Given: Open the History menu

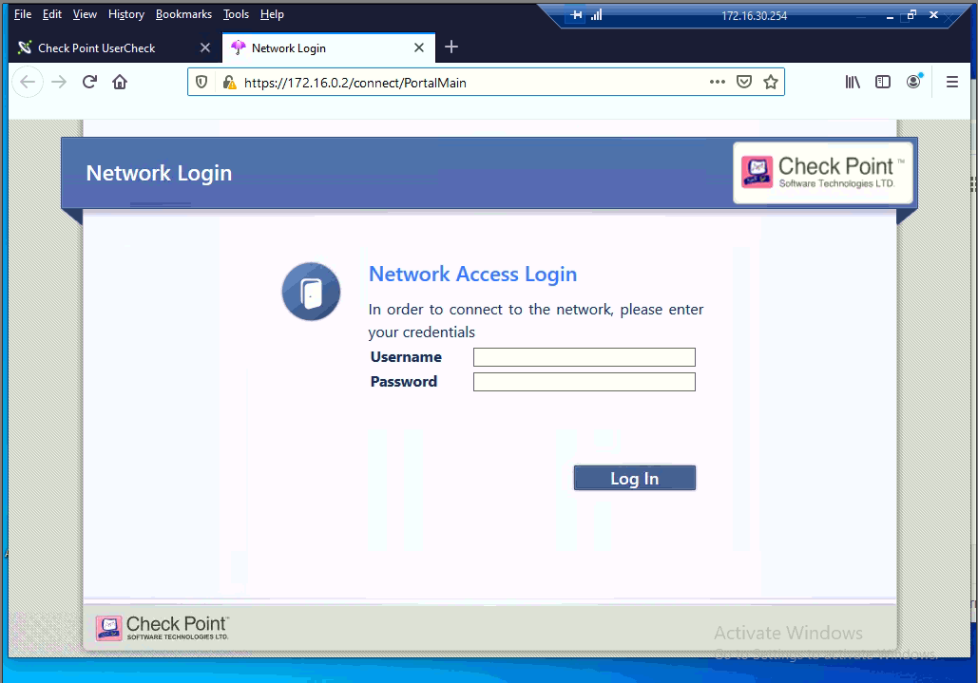Looking at the screenshot, I should (126, 14).
